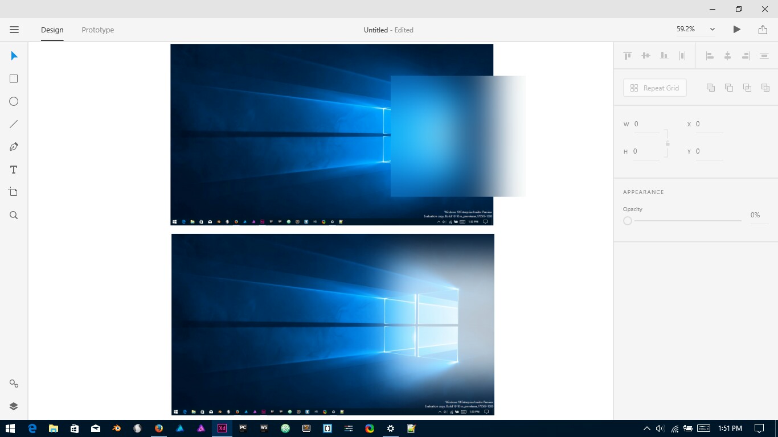Open PyCharm (PC) from taskbar

point(243,428)
